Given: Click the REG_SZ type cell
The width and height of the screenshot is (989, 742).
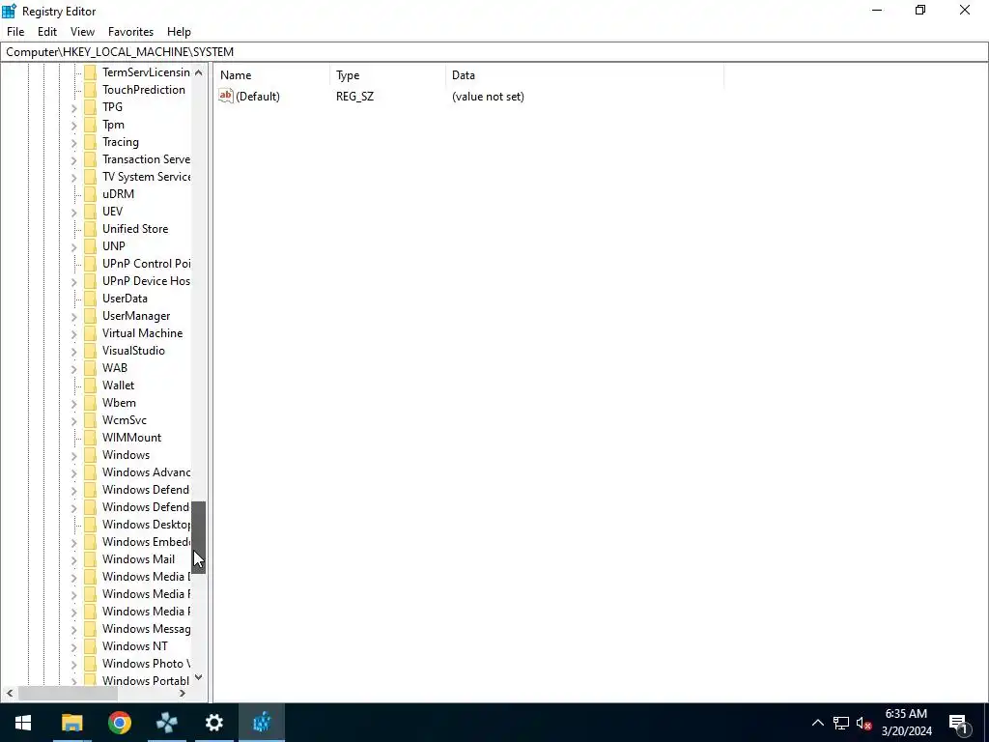Looking at the screenshot, I should point(354,97).
